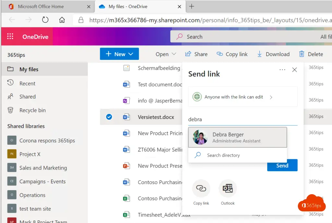Screen dimensions: 332x223
Task: Click the browser home icon
Action: point(62,20)
